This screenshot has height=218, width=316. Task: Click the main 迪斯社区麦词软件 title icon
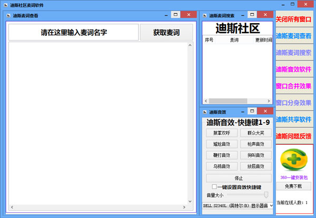coord(6,5)
